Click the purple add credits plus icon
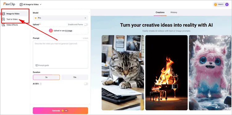This screenshot has height=115, width=232. coord(227,4)
